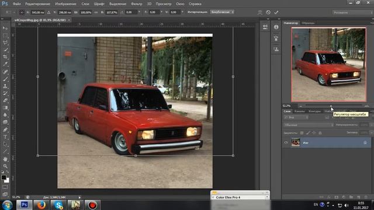Select the Brush tool
This screenshot has width=374, height=210.
click(x=5, y=79)
